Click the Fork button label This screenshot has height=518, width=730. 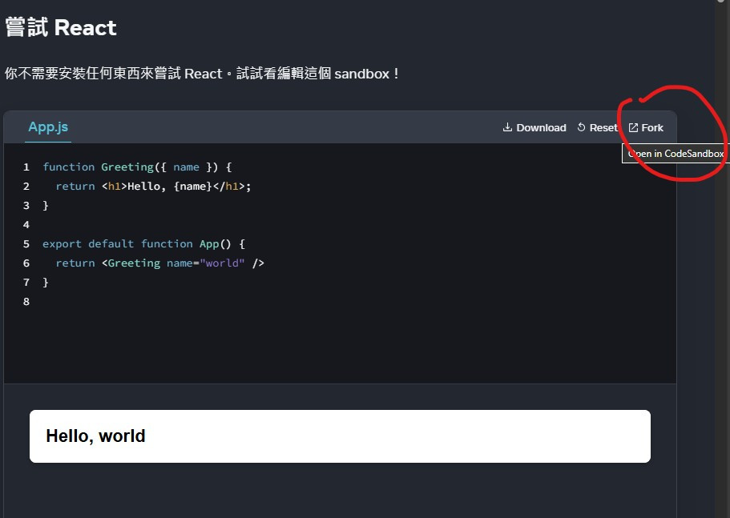point(652,127)
